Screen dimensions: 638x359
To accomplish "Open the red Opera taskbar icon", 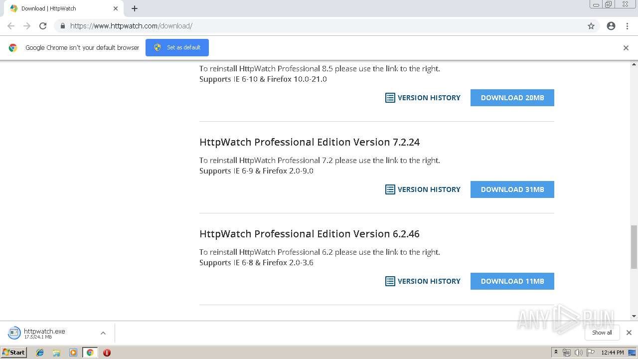I will pyautogui.click(x=107, y=353).
